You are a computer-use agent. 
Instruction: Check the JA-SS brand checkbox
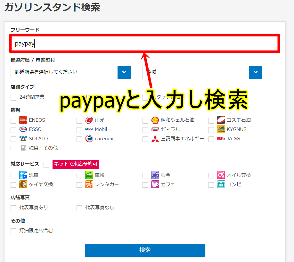coord(211,139)
